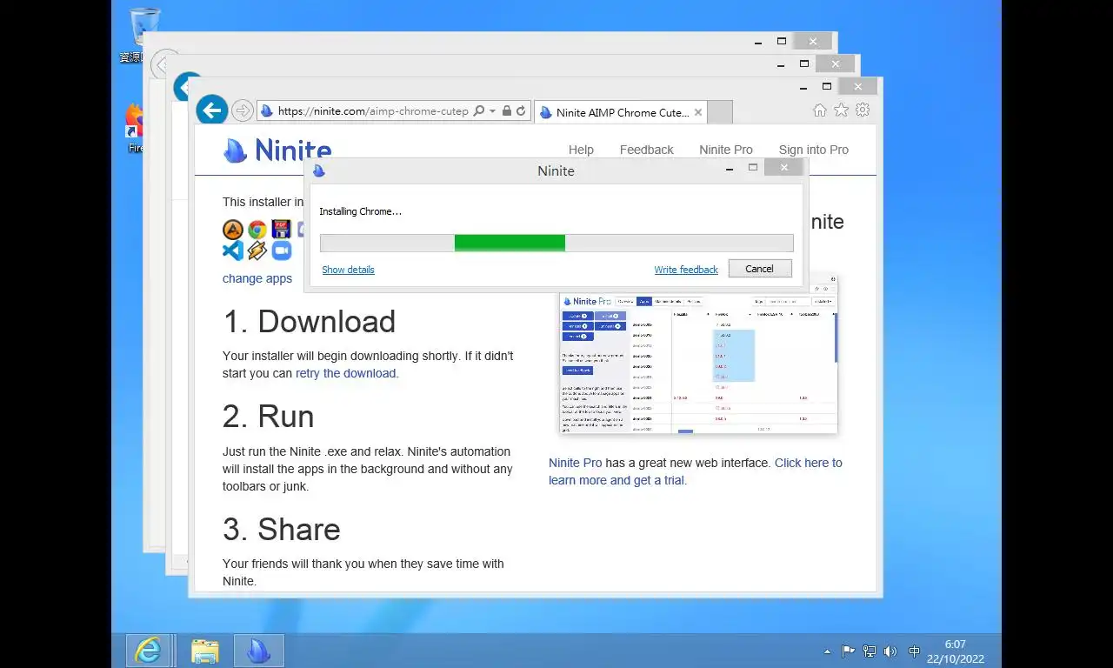Viewport: 1113px width, 668px height.
Task: Cancel the Ninite installation
Action: [x=759, y=269]
